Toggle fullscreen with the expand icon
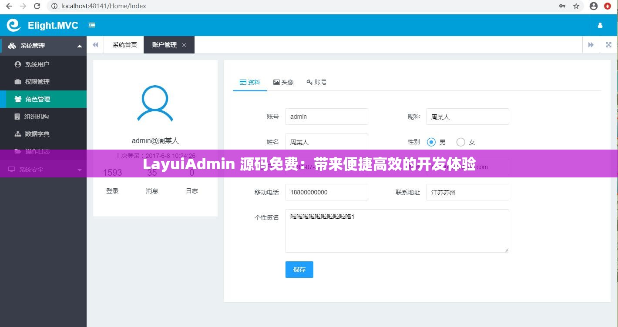The height and width of the screenshot is (327, 618). [608, 44]
